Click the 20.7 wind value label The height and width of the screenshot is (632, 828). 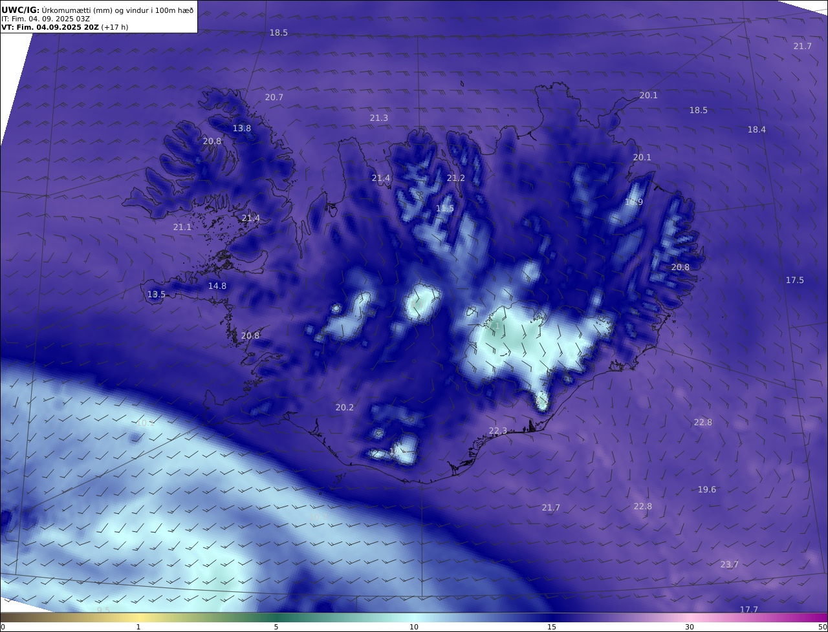274,97
